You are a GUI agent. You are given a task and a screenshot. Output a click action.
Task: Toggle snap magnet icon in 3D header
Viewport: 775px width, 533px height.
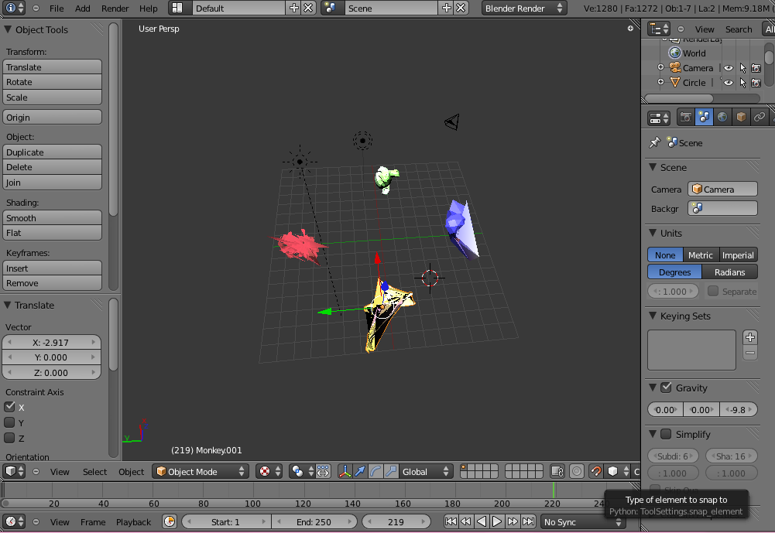[595, 471]
